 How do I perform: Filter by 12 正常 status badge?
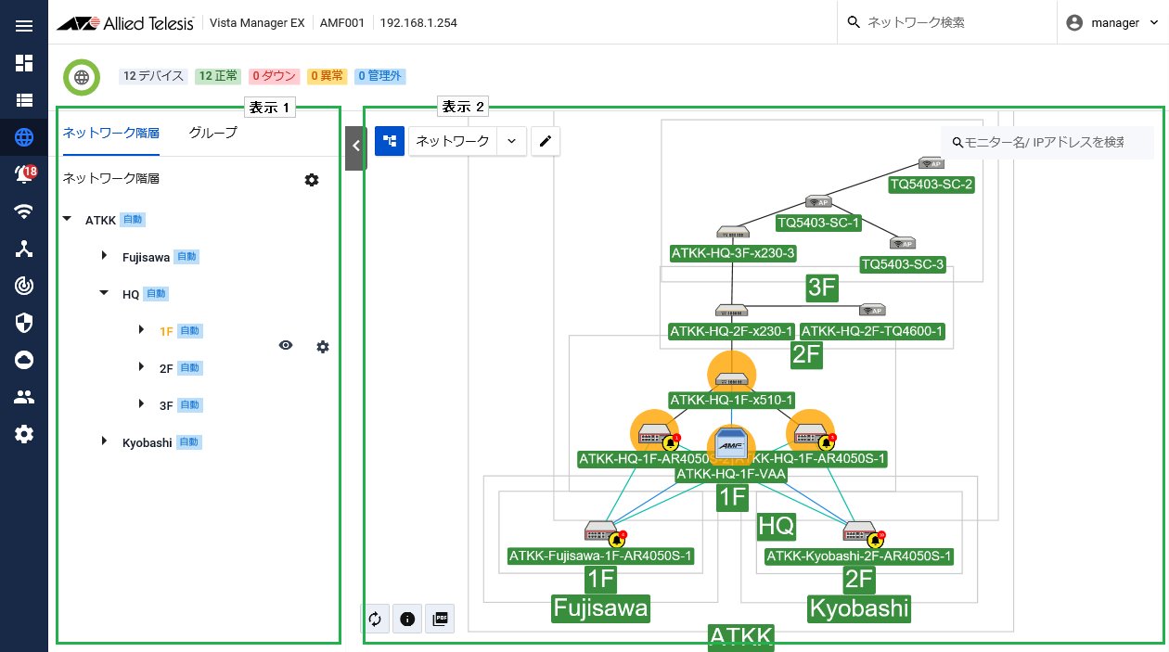tap(219, 76)
